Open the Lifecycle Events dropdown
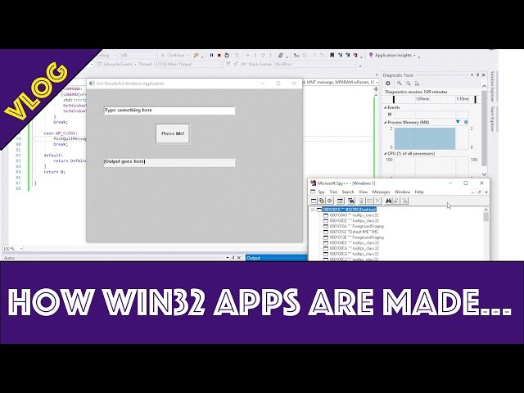Viewport: 524px width, 393px height. pyautogui.click(x=116, y=64)
